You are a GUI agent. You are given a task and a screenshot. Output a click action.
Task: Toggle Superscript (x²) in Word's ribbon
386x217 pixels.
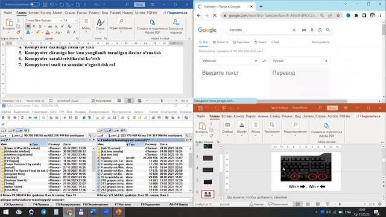(x=62, y=27)
